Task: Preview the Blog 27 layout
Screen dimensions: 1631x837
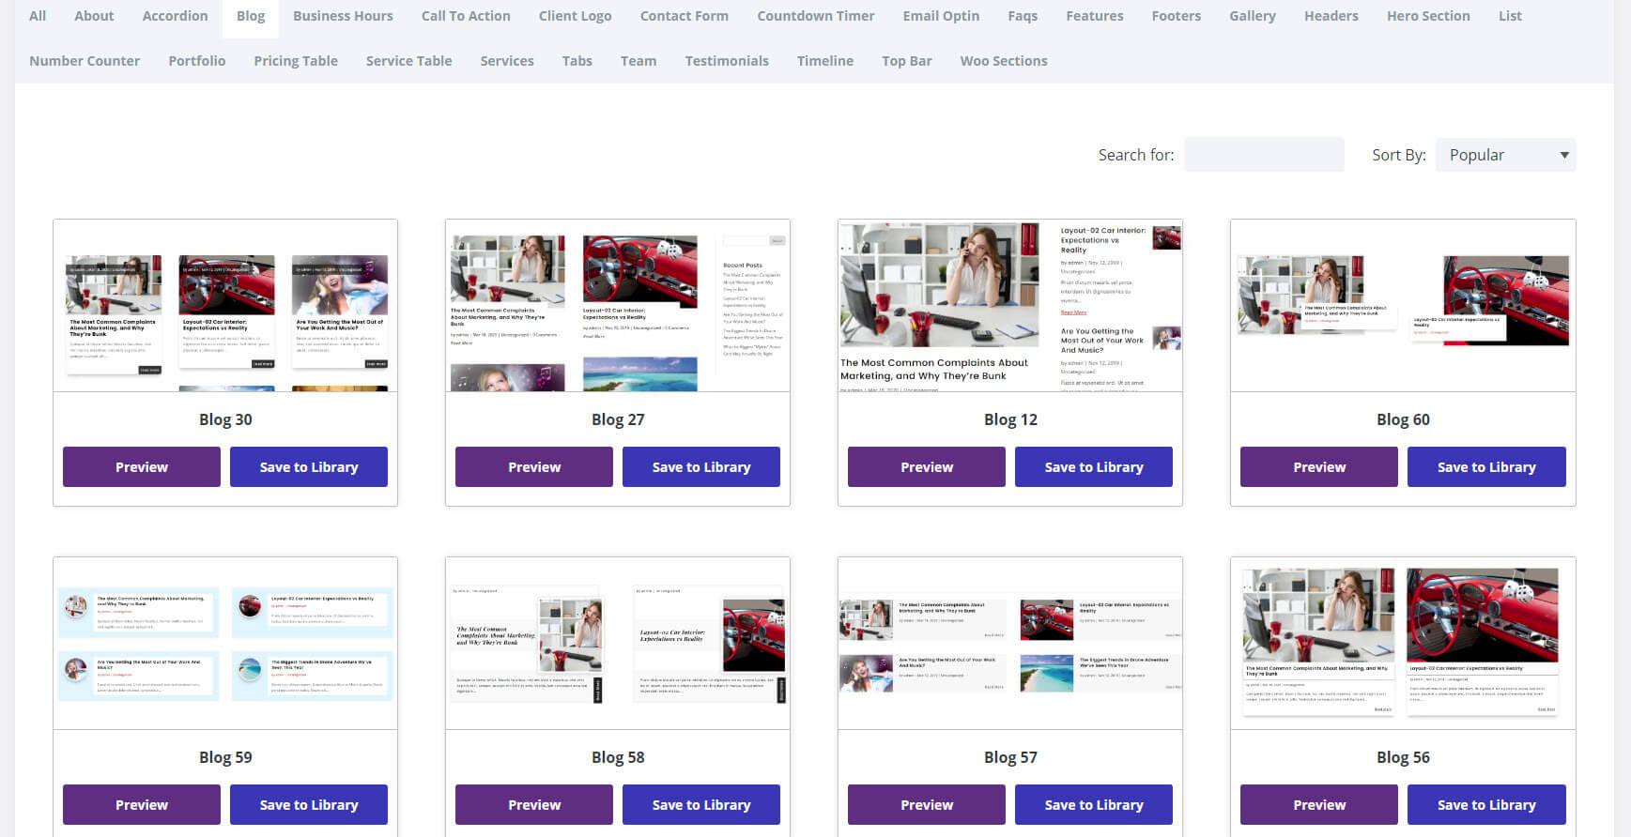Action: coord(534,467)
